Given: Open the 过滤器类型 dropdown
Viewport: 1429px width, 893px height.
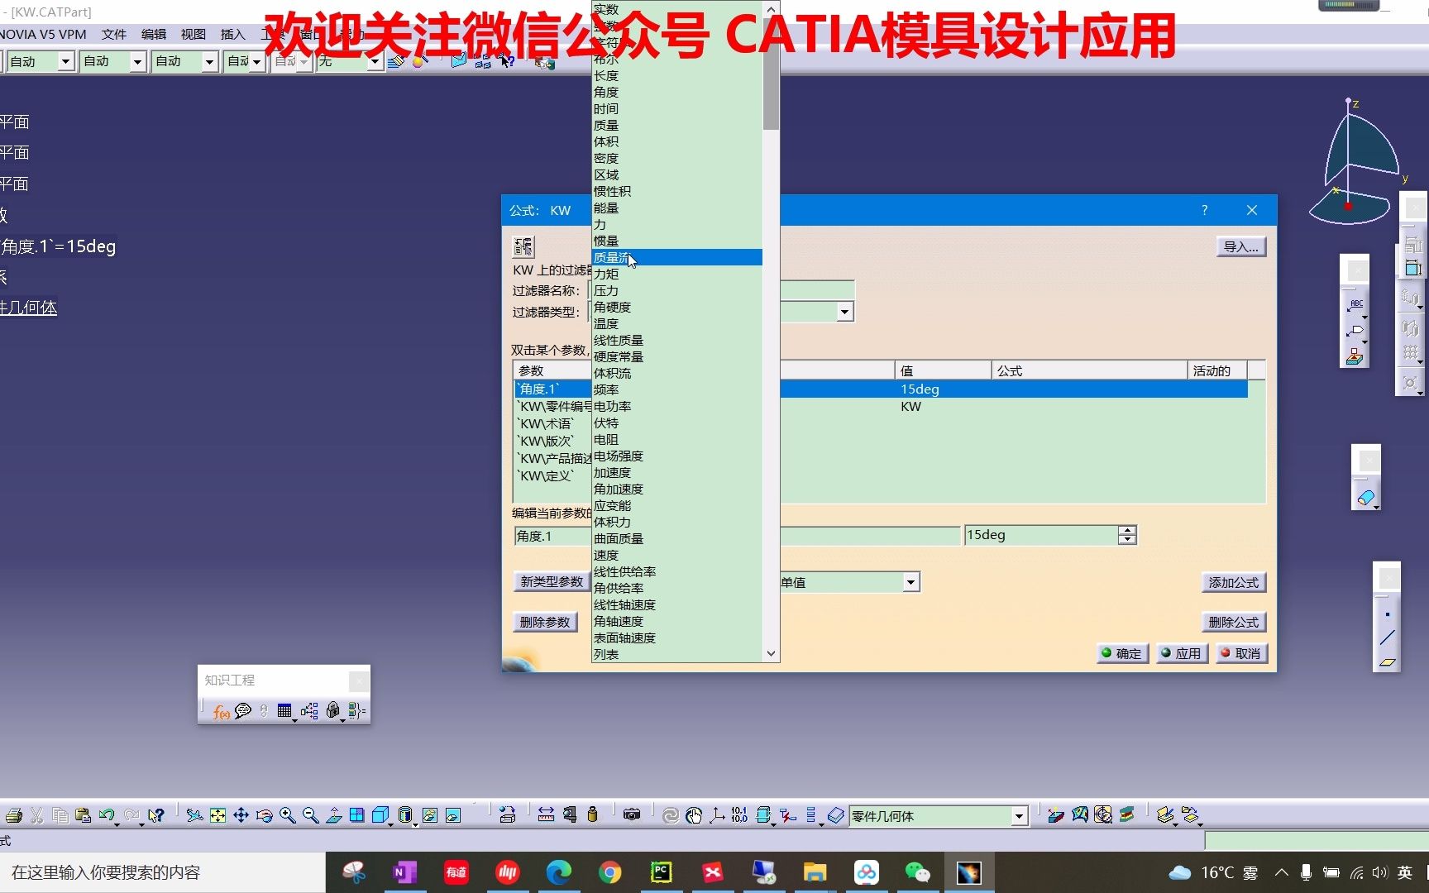Looking at the screenshot, I should pyautogui.click(x=844, y=311).
